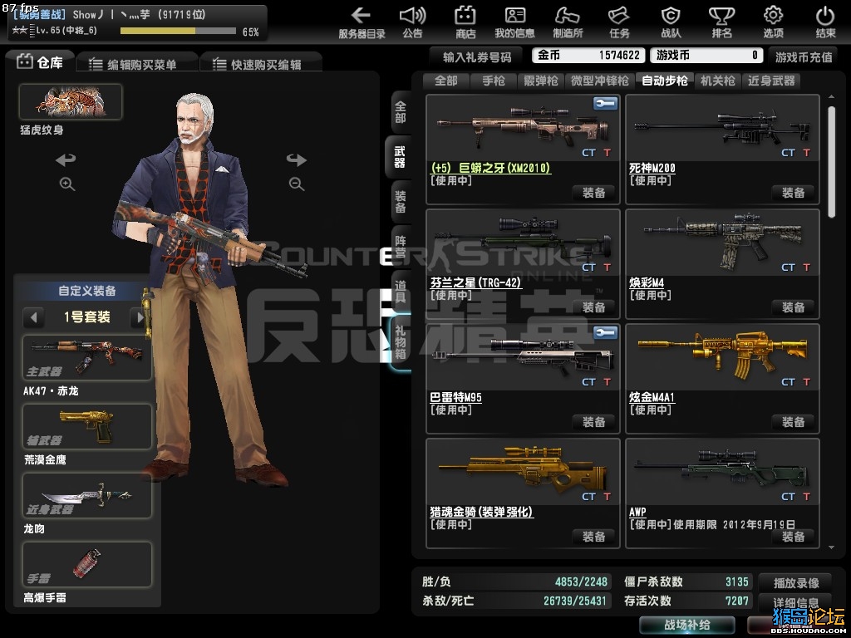This screenshot has width=851, height=638.
Task: Open the 任务 missions icon
Action: pyautogui.click(x=618, y=15)
